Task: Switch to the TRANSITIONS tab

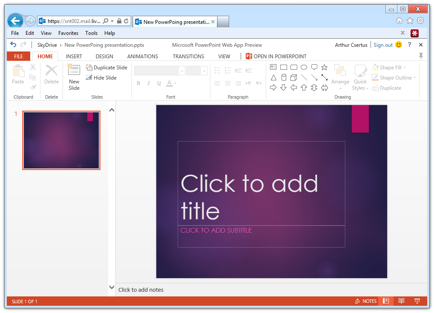Action: click(188, 56)
